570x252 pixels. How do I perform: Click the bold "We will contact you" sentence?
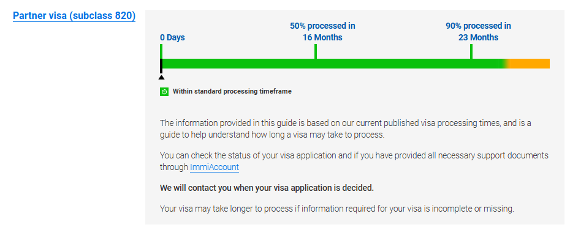click(267, 187)
